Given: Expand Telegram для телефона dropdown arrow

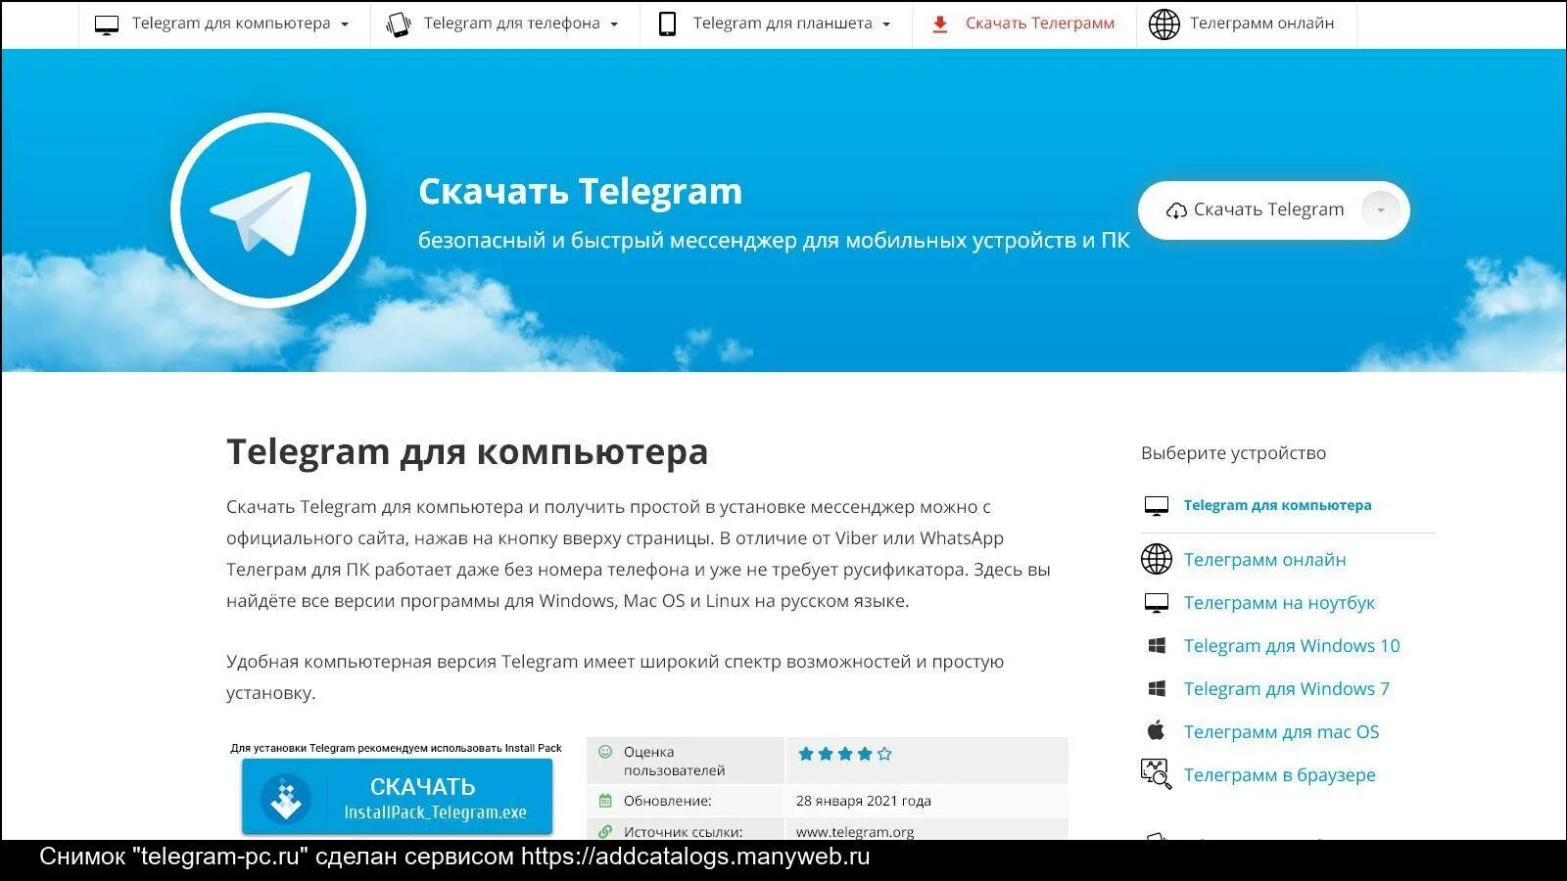Looking at the screenshot, I should click(x=614, y=24).
